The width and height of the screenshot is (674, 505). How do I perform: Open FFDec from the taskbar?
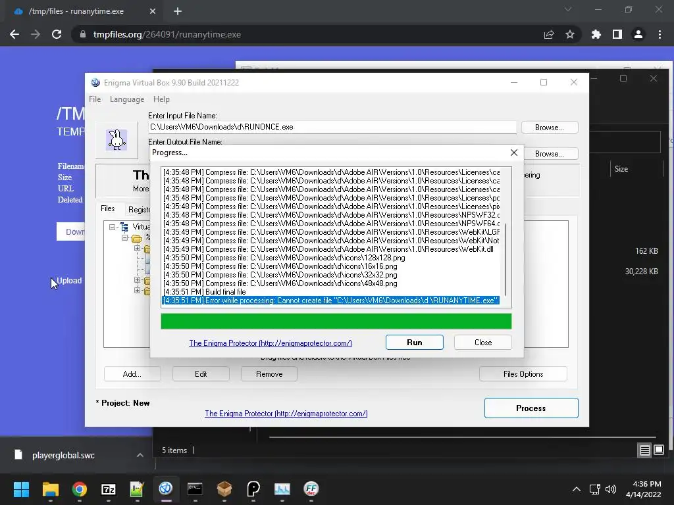tap(311, 489)
